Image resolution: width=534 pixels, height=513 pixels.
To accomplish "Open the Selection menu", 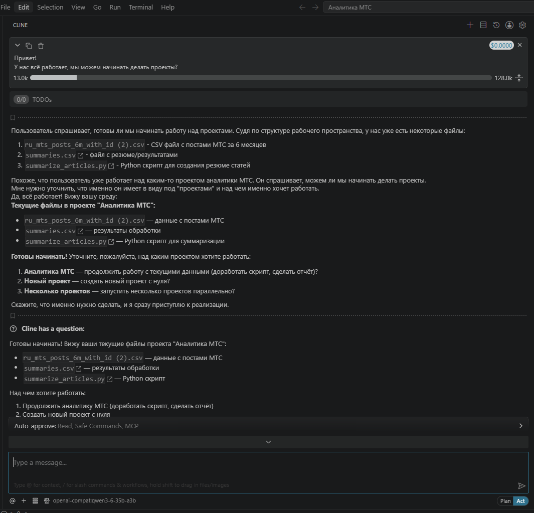I will pos(50,7).
